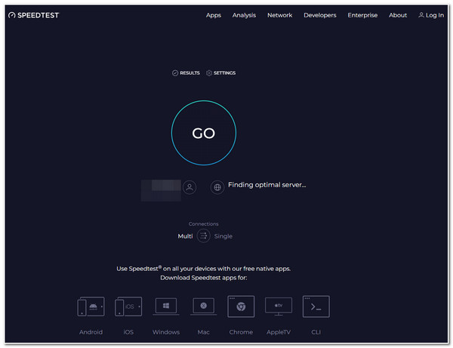Click 'Finding optimal server...' text
Viewport: 453px width, 348px height.
coord(267,185)
